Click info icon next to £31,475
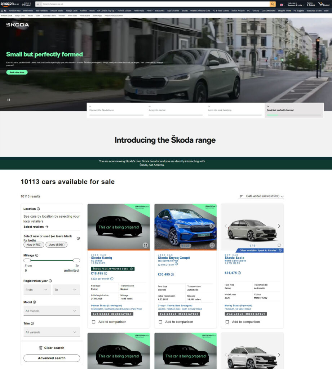 coord(239,273)
